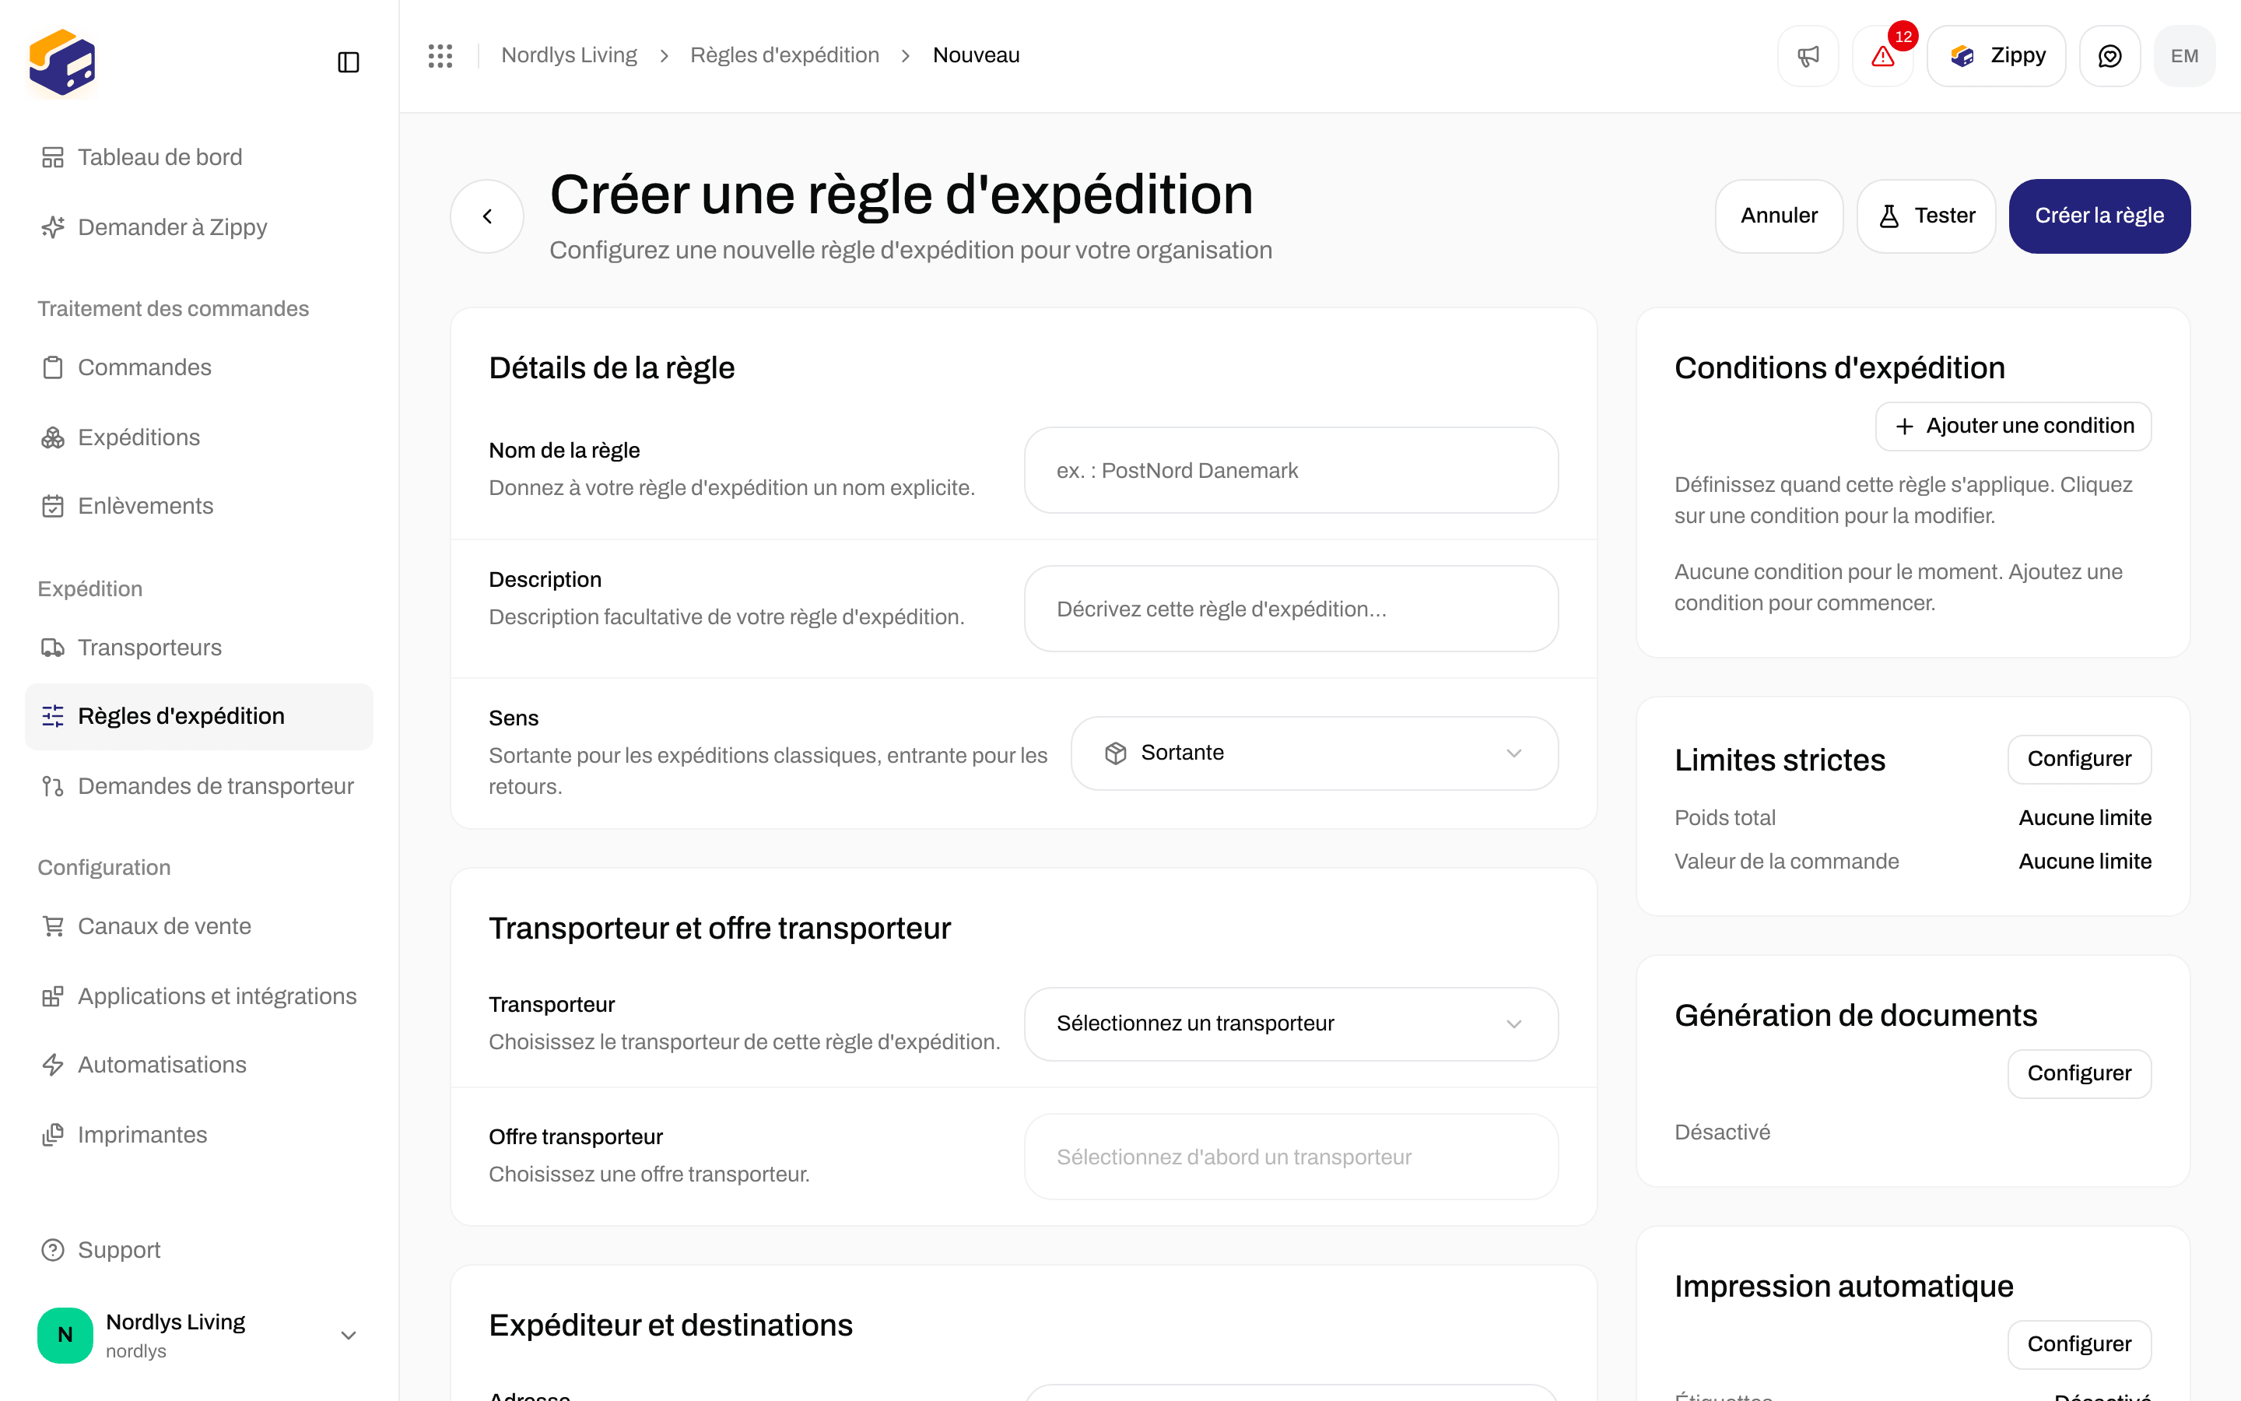The image size is (2241, 1401).
Task: Click the Poids total Aucune limite value
Action: (2085, 818)
